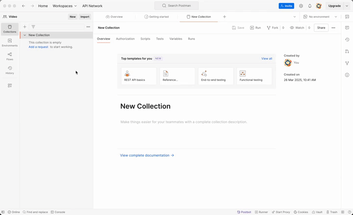Watch this collection
This screenshot has width=353, height=215.
pyautogui.click(x=297, y=28)
